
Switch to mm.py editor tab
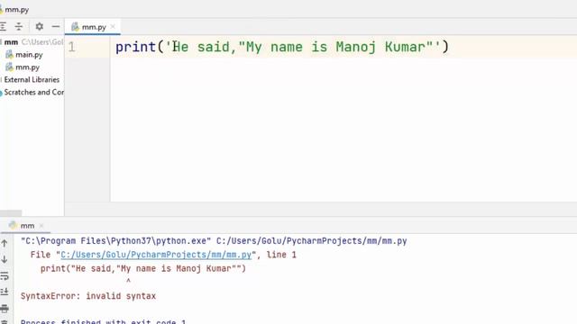[94, 27]
